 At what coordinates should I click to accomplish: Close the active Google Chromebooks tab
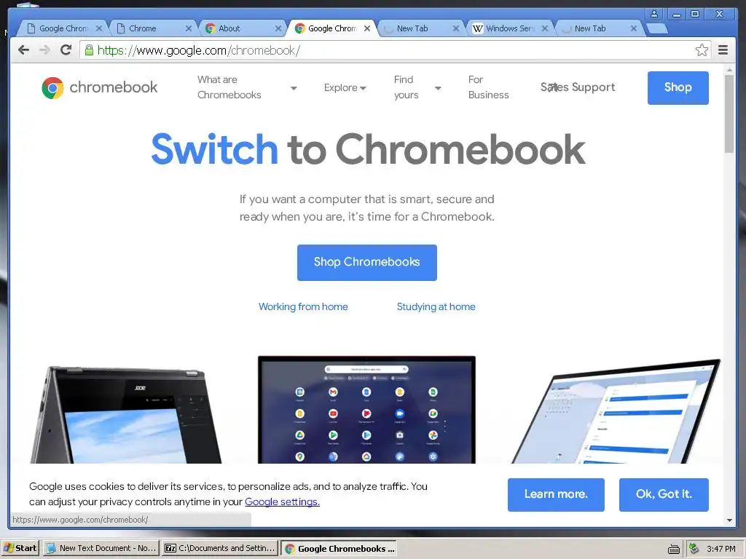[367, 28]
